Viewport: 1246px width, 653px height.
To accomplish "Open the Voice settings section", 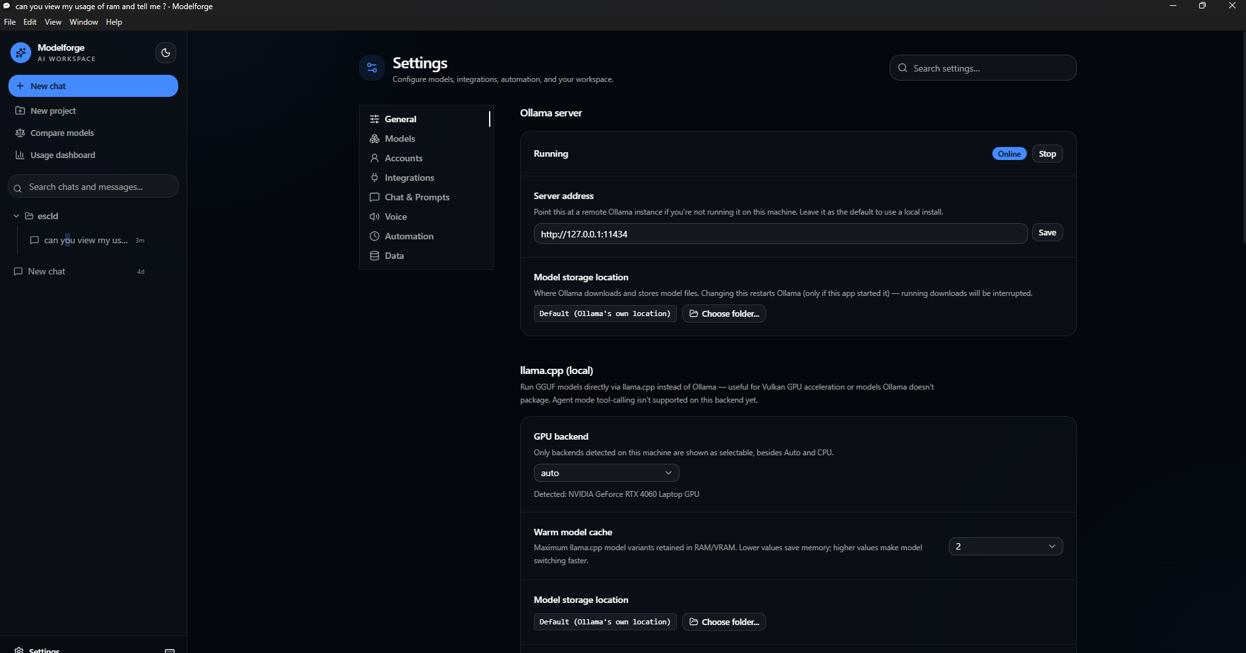I will [x=426, y=217].
